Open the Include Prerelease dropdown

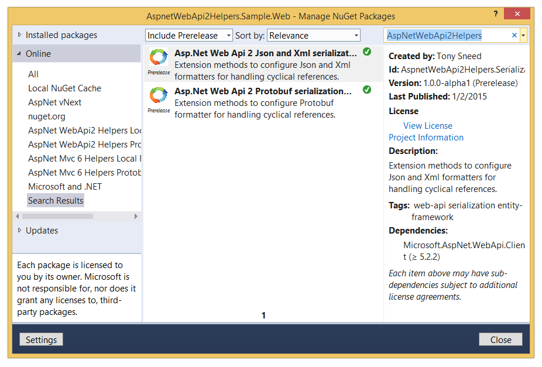[189, 36]
